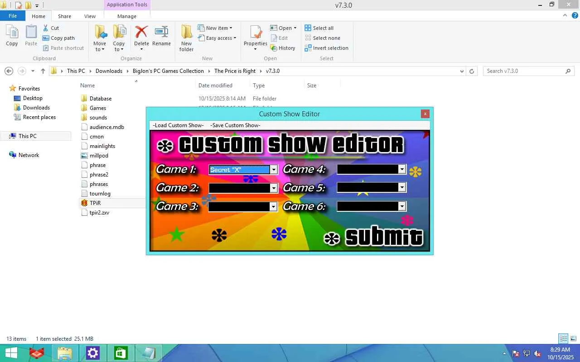The width and height of the screenshot is (580, 362).
Task: Click the Action Center flag tray icon
Action: pyautogui.click(x=516, y=353)
